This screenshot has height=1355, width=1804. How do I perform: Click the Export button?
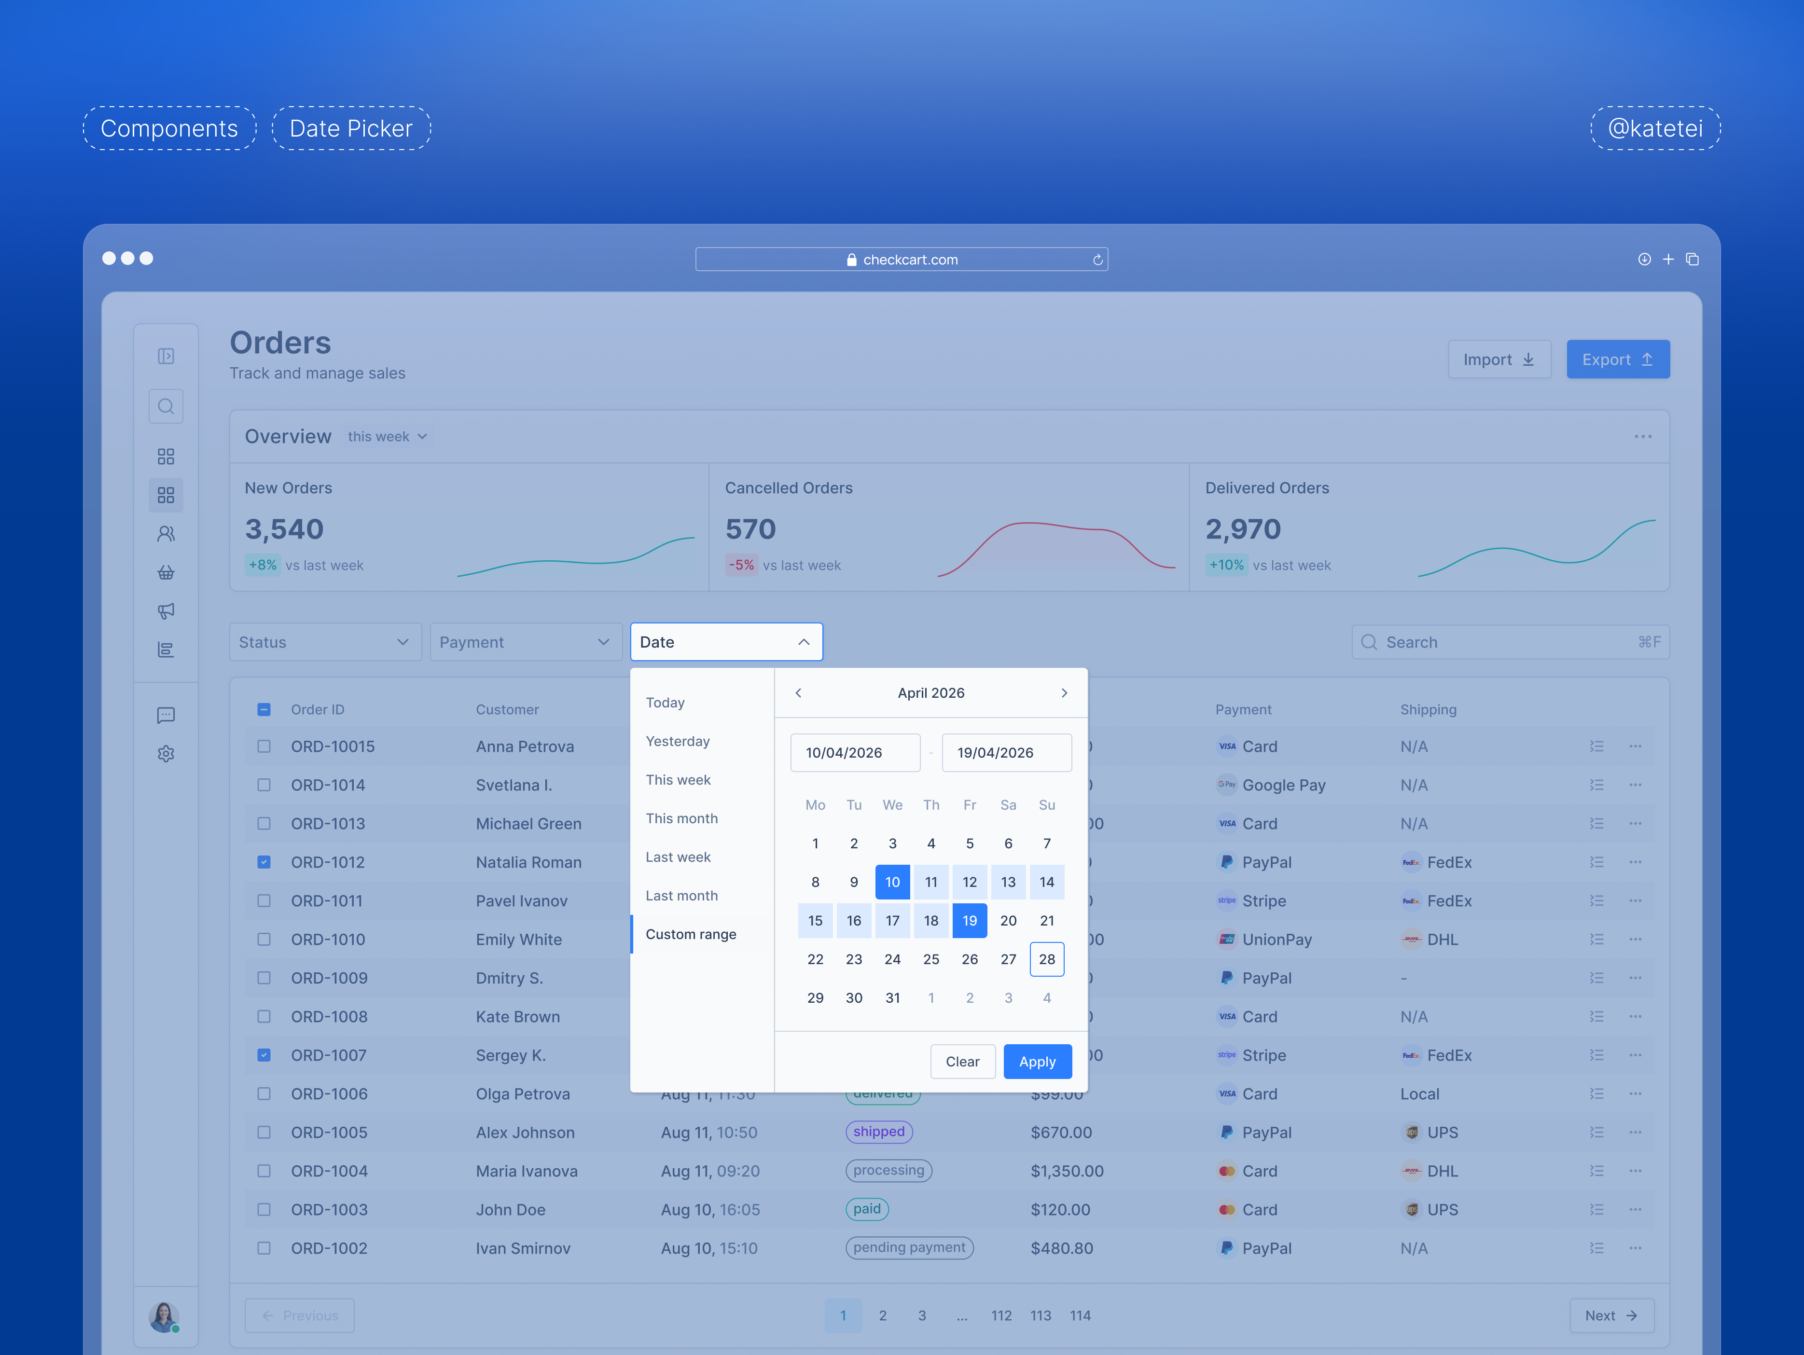tap(1617, 359)
